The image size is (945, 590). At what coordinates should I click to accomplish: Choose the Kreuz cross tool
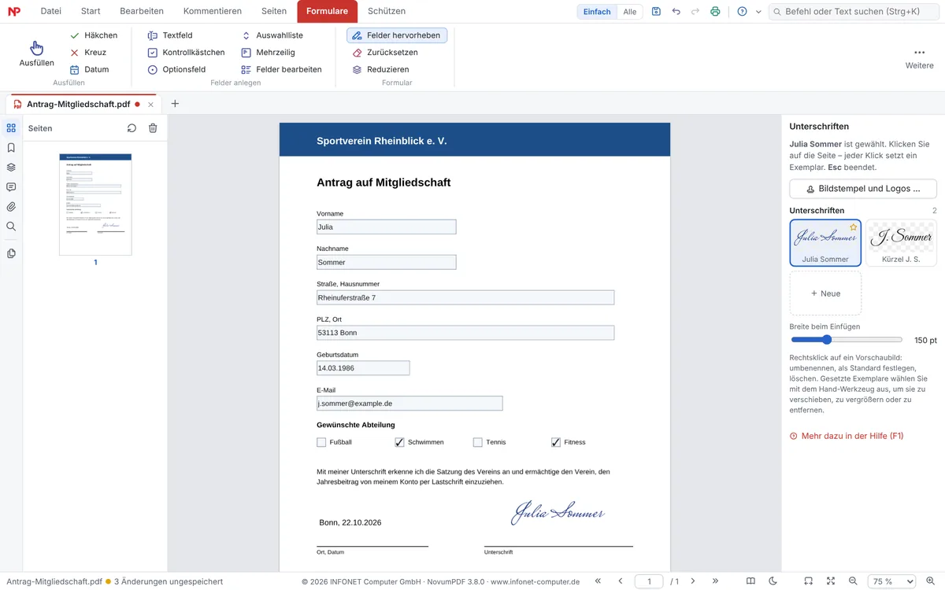88,53
